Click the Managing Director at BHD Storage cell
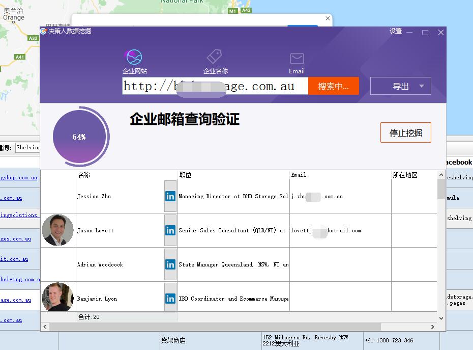Screen dimensions: 473x350 point(233,197)
